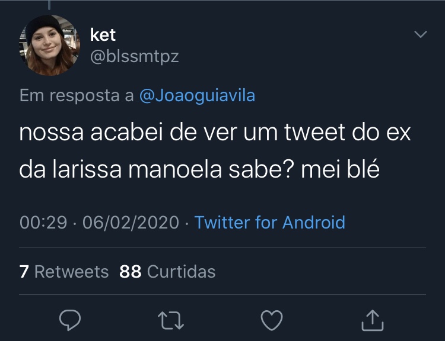445x341 pixels.
Task: Tap the thread connector line above the avatar
Action: [49, 5]
